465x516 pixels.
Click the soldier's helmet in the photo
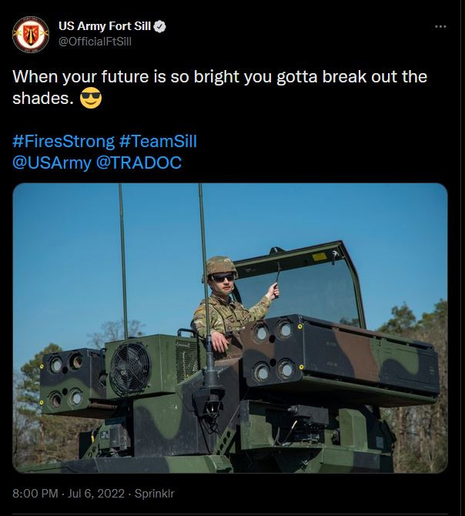coord(221,266)
